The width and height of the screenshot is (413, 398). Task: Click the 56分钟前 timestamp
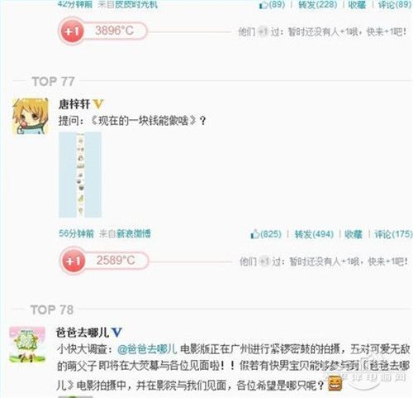point(76,234)
